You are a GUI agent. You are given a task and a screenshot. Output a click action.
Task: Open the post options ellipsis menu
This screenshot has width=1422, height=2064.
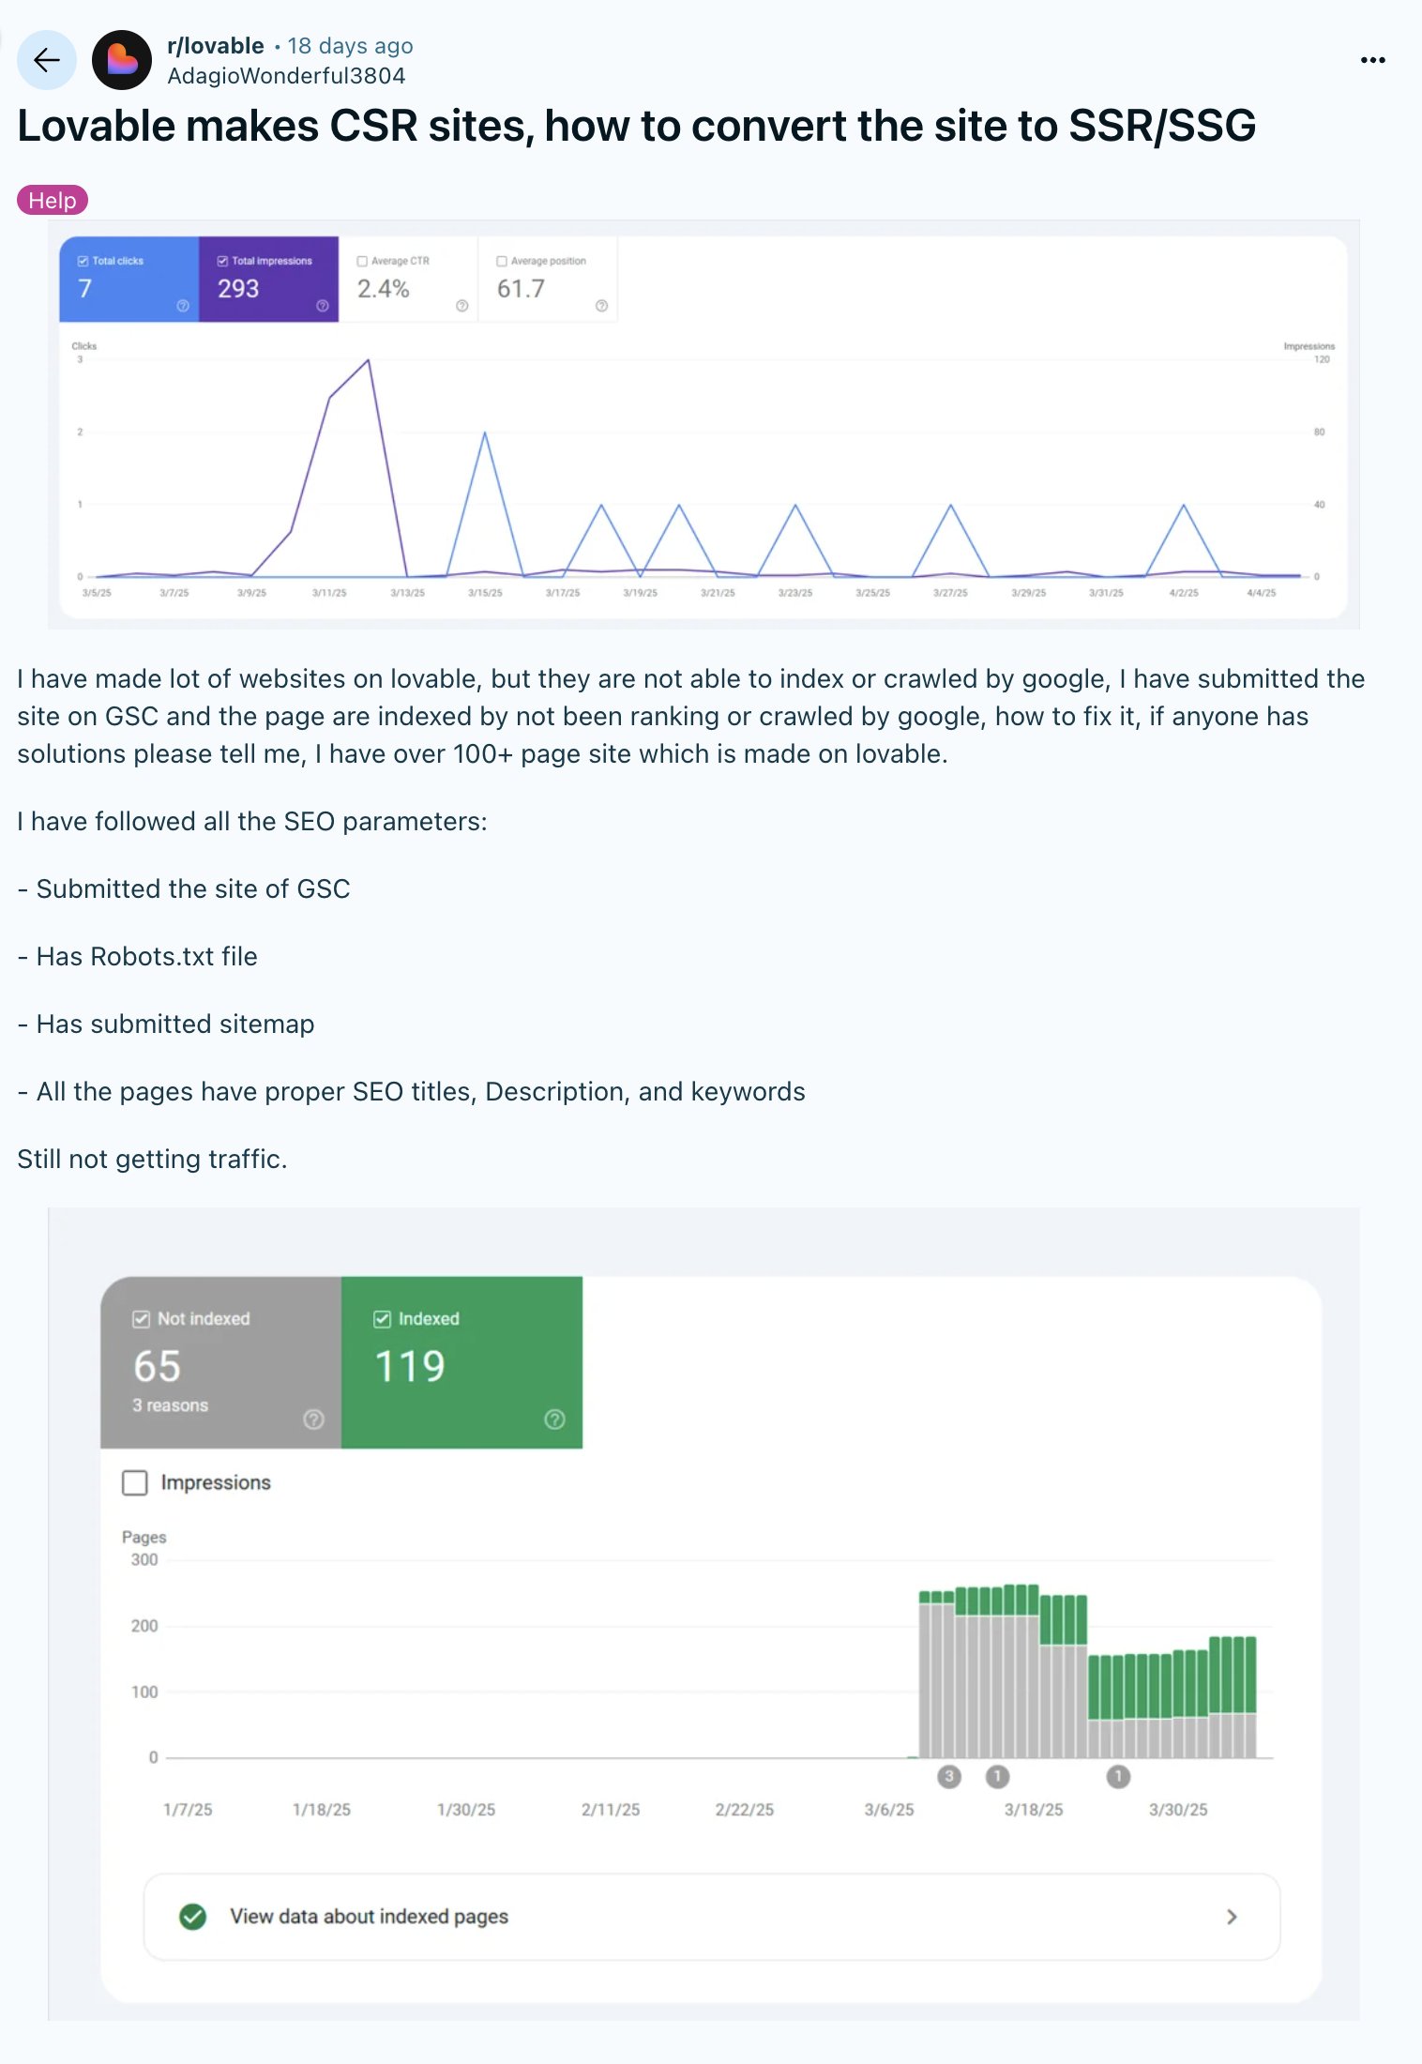click(x=1372, y=60)
